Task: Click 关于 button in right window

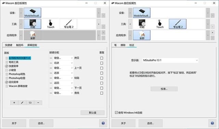Action: tap(123, 123)
